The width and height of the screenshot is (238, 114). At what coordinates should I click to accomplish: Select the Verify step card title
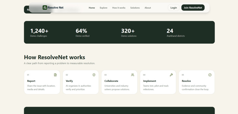pyautogui.click(x=69, y=81)
